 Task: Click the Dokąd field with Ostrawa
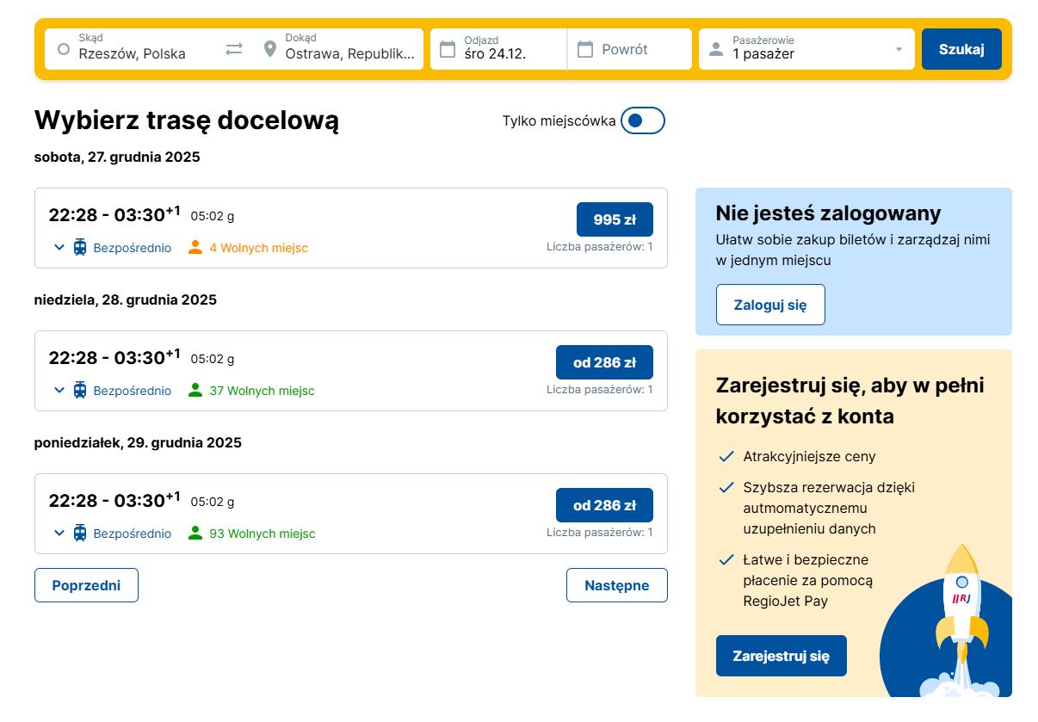coord(337,49)
